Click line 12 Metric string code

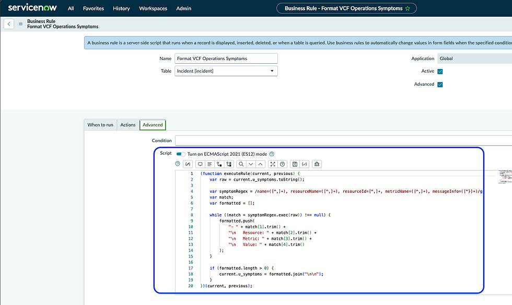point(270,238)
